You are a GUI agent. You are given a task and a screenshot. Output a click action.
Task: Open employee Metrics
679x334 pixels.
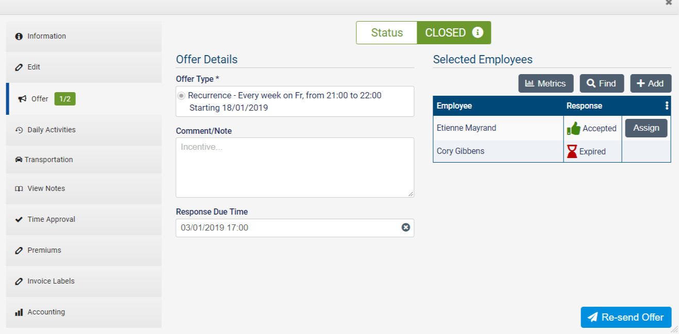pyautogui.click(x=545, y=83)
